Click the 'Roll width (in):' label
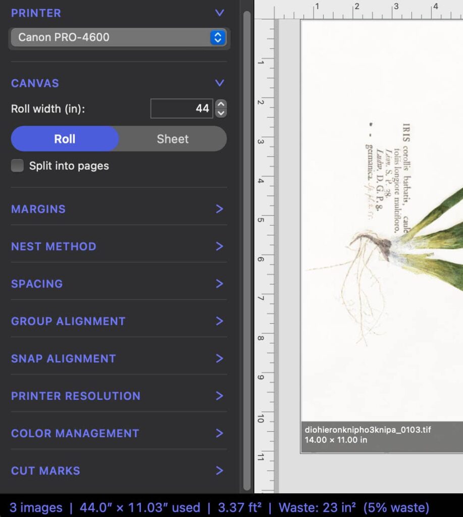The height and width of the screenshot is (517, 463). coord(48,109)
